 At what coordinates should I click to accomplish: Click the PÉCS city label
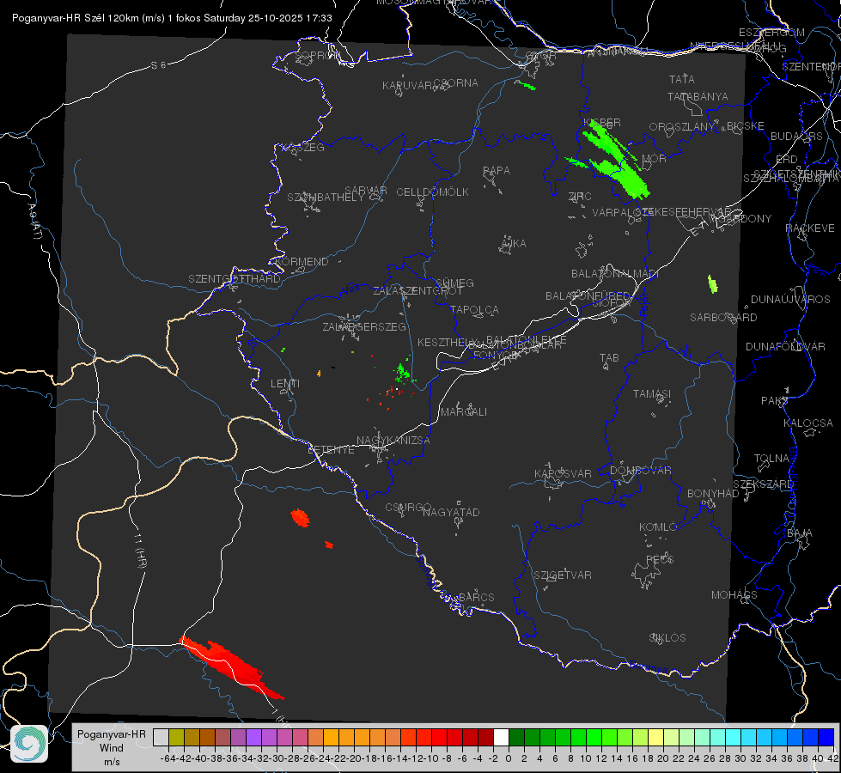(659, 560)
